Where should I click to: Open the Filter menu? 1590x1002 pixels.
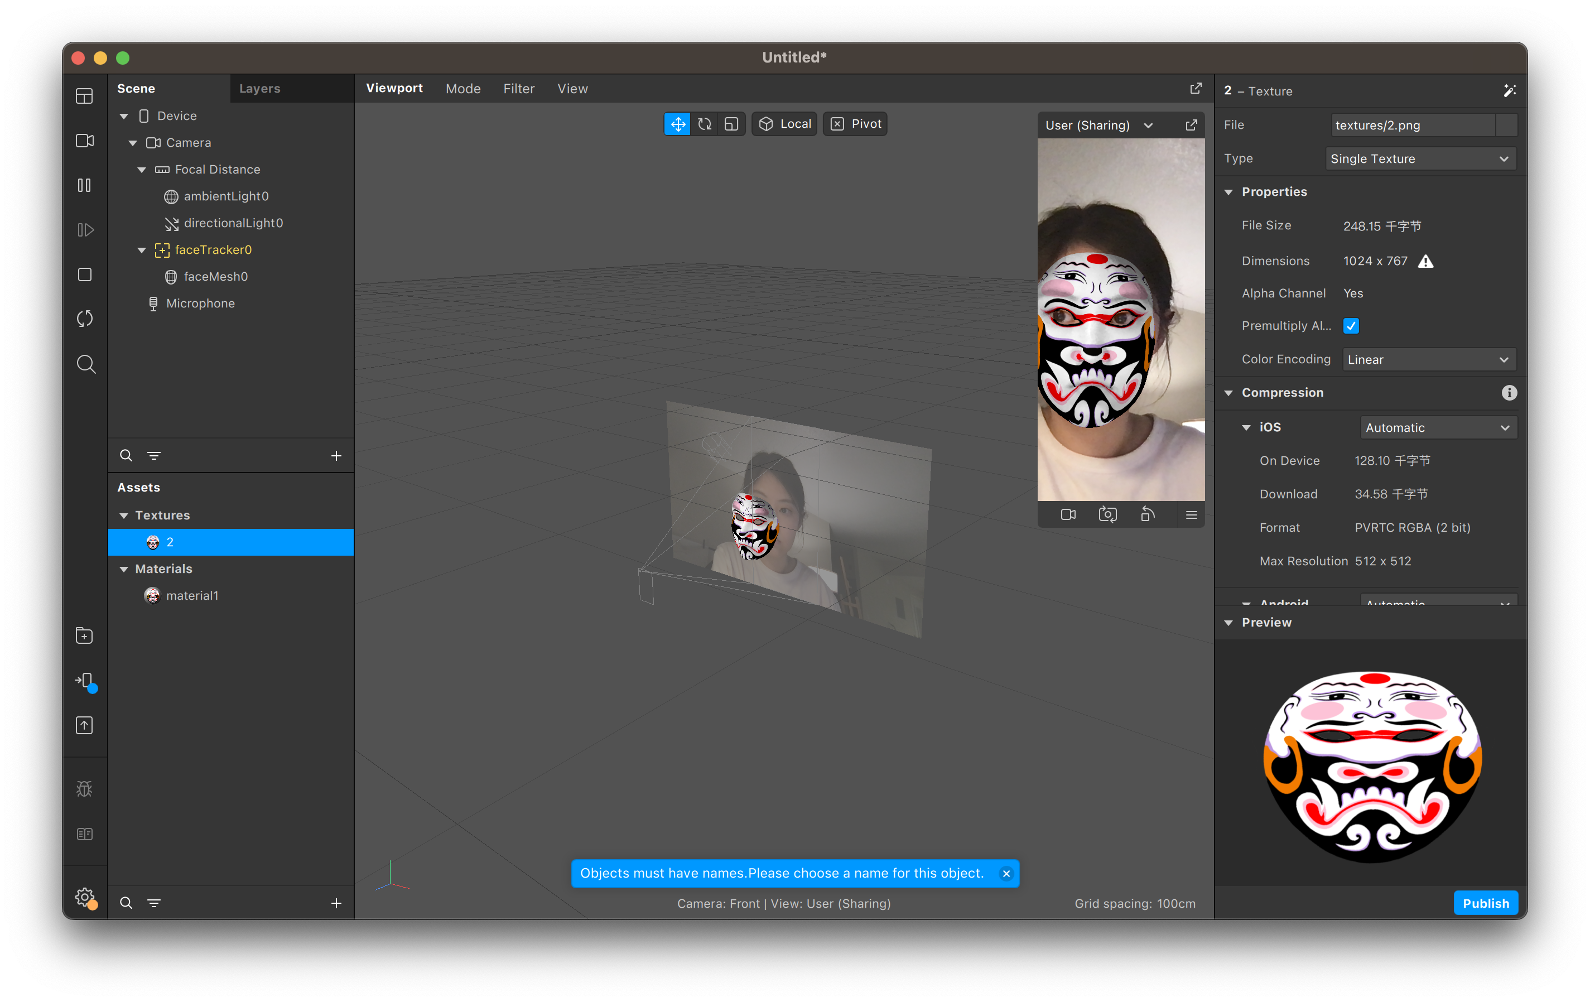(x=518, y=89)
